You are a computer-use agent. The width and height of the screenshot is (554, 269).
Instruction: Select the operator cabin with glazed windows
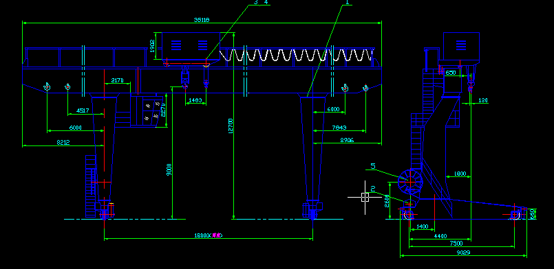click(147, 110)
